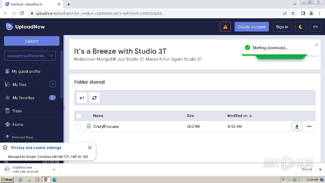This screenshot has width=325, height=183.
Task: Tick the select-all checkbox in header
Action: [x=78, y=116]
